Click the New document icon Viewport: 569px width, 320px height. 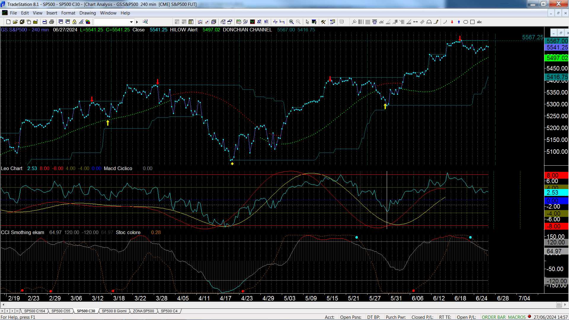(8, 22)
